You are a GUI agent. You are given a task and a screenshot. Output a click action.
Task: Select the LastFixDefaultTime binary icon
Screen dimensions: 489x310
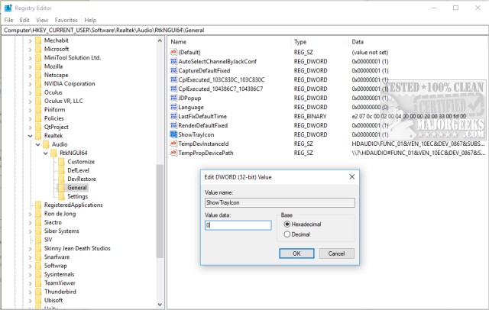coord(173,116)
